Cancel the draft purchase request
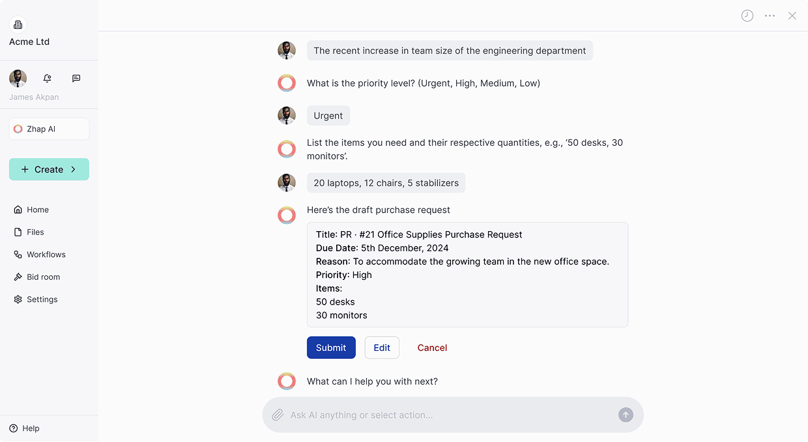Image resolution: width=808 pixels, height=442 pixels. click(x=432, y=348)
